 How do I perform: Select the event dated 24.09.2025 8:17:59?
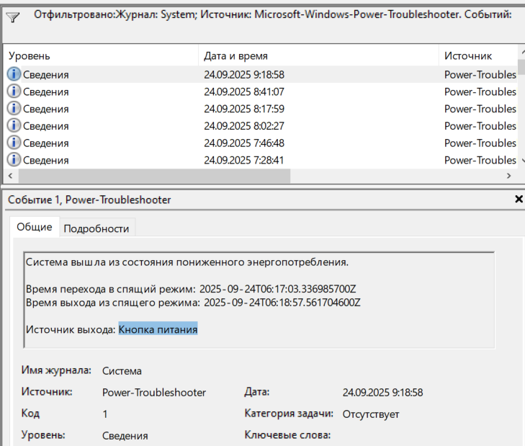260,109
